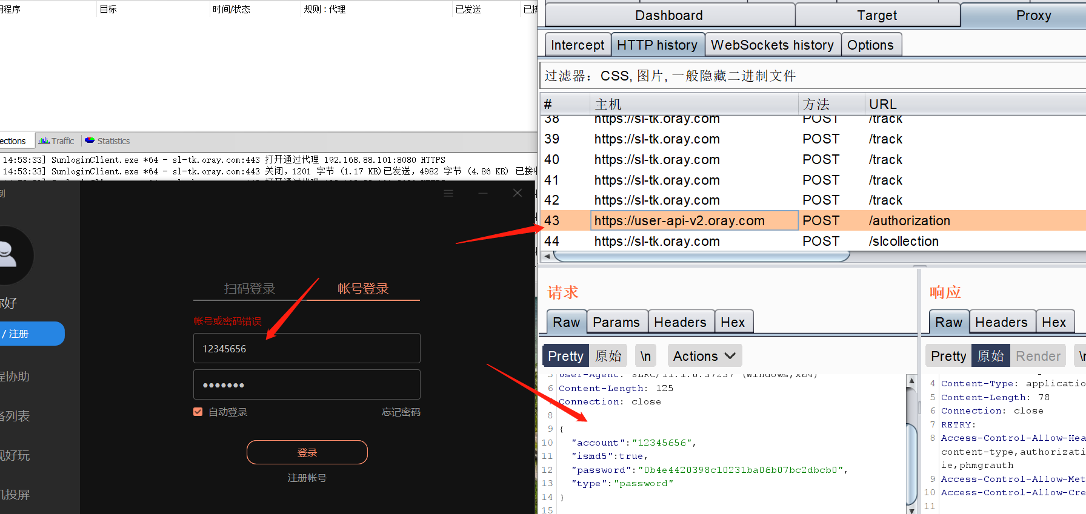
Task: Click the filter bar showing CSS, 图片
Action: click(812, 76)
